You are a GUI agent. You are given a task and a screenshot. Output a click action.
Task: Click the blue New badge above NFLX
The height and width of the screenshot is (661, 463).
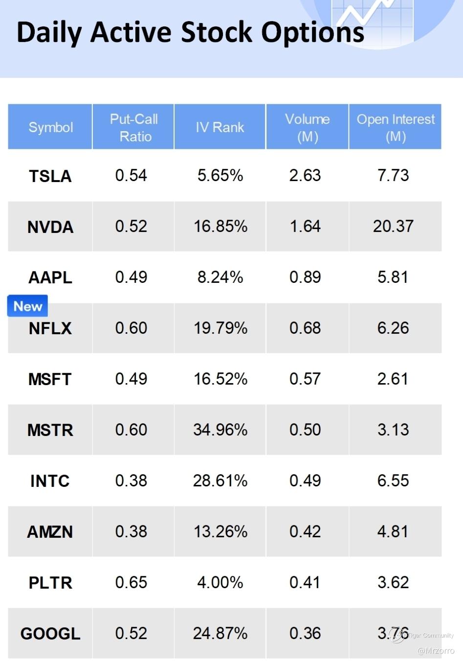click(28, 306)
